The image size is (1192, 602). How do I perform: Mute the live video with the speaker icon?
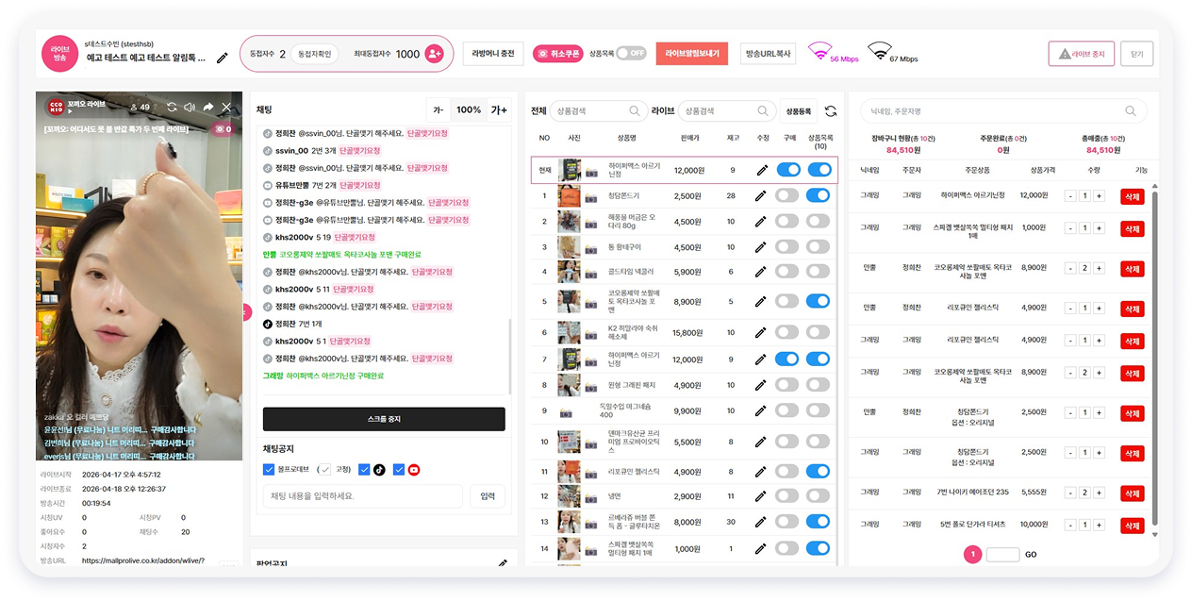pos(190,107)
